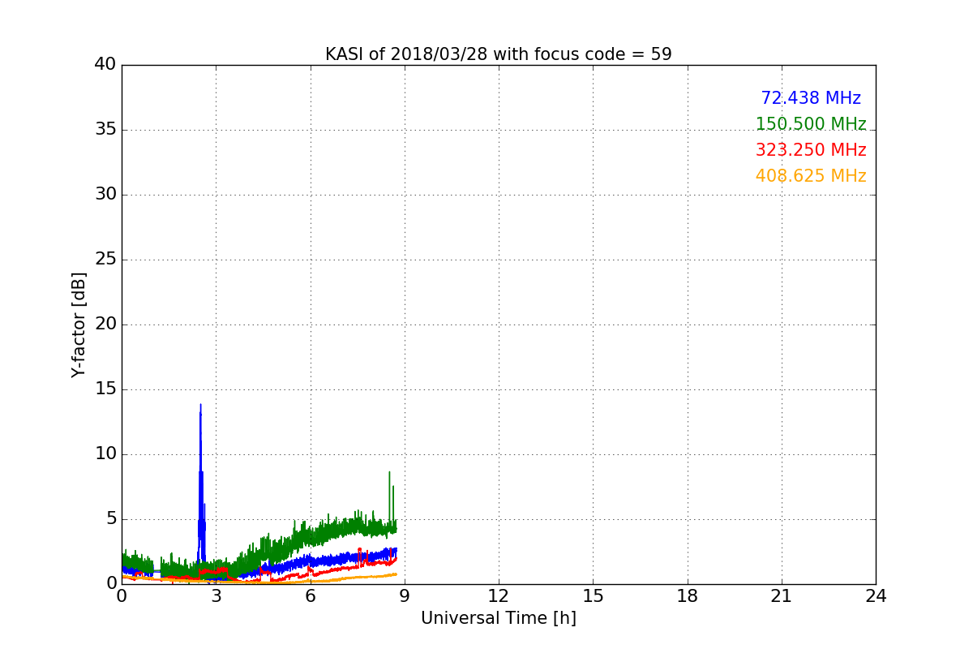Screen dimensions: 973x649
Task: Click the Y-factor [dB] axis label
Action: point(78,324)
